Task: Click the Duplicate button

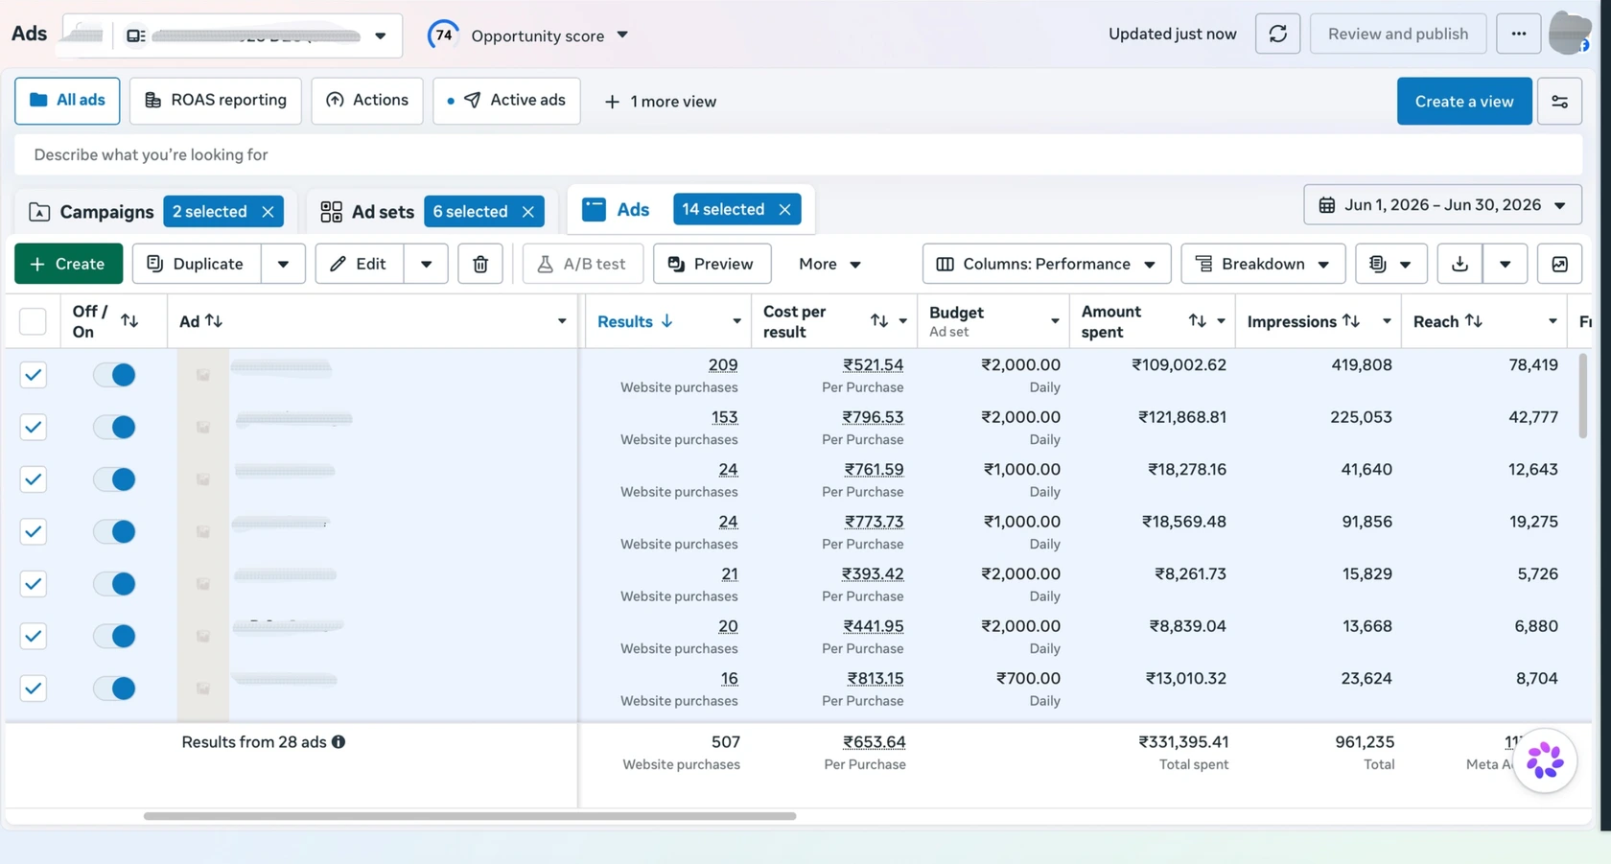Action: tap(197, 264)
